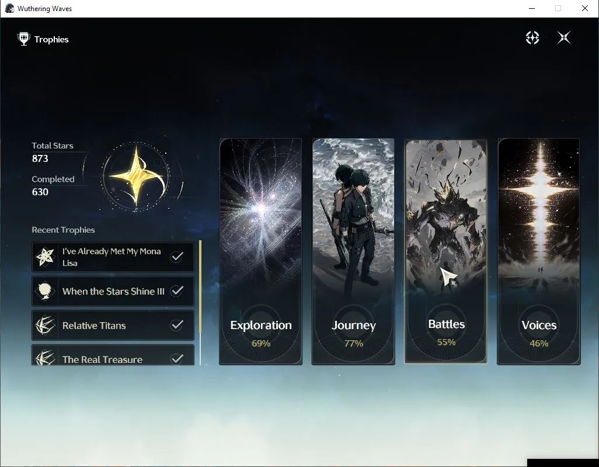Open the circular emblem icon near top right

(x=532, y=37)
